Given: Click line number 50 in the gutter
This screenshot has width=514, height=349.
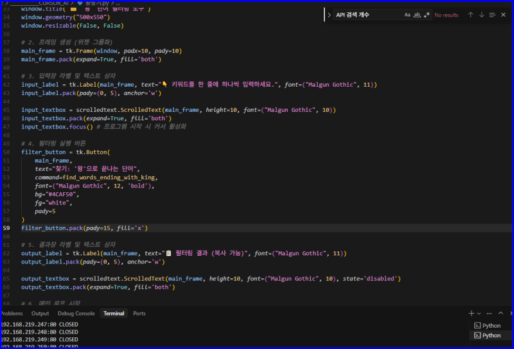Looking at the screenshot, I should (x=6, y=152).
